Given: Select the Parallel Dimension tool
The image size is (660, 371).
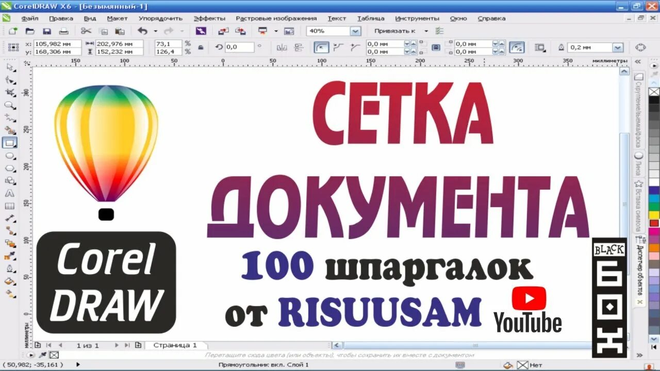Looking at the screenshot, I should pyautogui.click(x=10, y=218).
